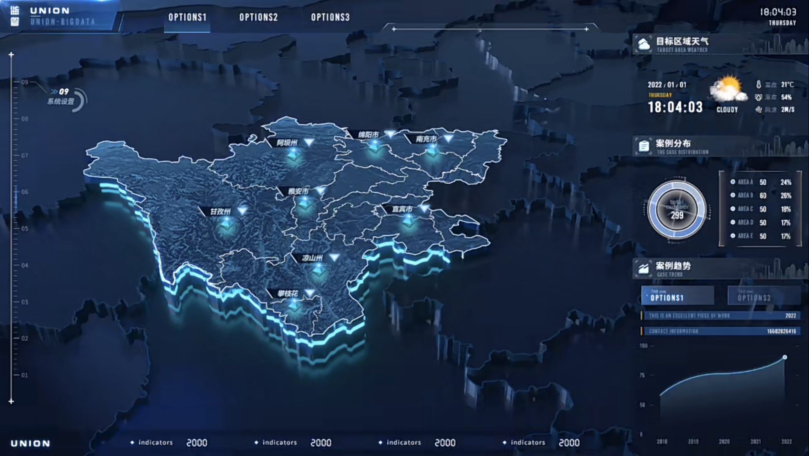Click the case distribution clipboard icon
Viewport: 809px width, 456px height.
pyautogui.click(x=644, y=146)
